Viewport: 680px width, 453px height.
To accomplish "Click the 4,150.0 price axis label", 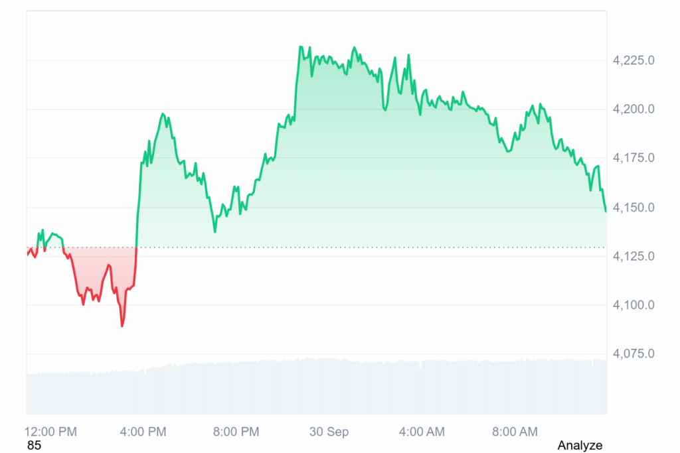I will (634, 208).
